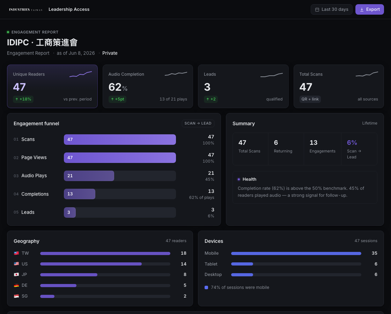The image size is (391, 314).
Task: Click the Japan flag icon
Action: tap(16, 274)
